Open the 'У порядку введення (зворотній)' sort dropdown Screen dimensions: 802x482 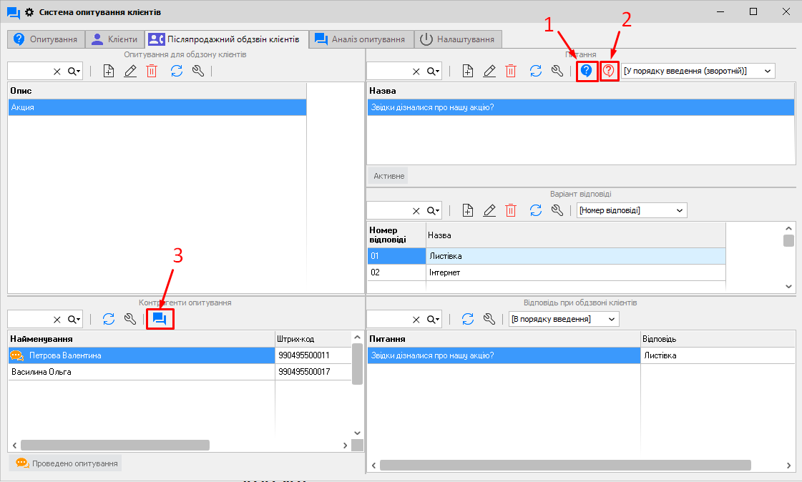[698, 71]
